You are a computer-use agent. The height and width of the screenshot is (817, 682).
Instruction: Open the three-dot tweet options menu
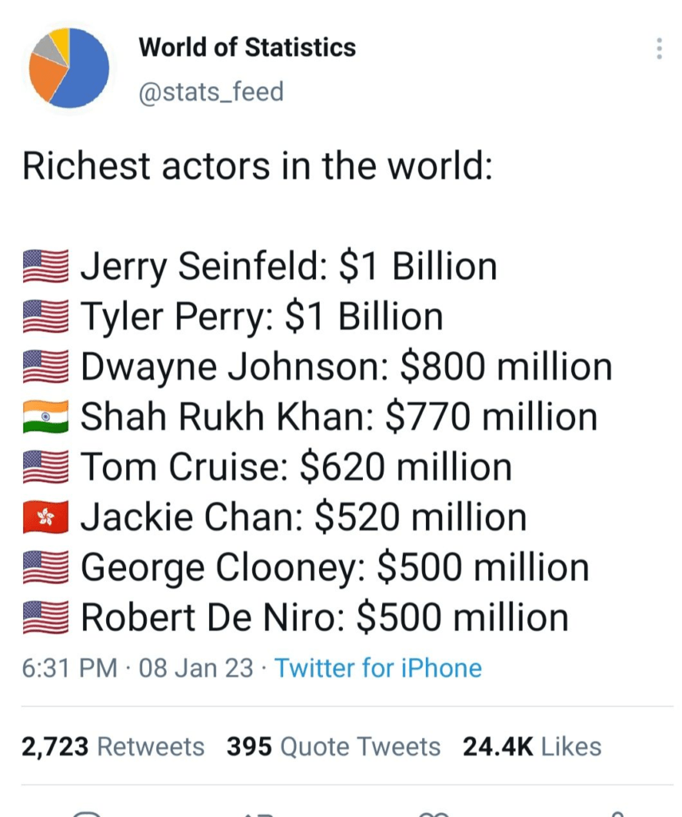[659, 49]
